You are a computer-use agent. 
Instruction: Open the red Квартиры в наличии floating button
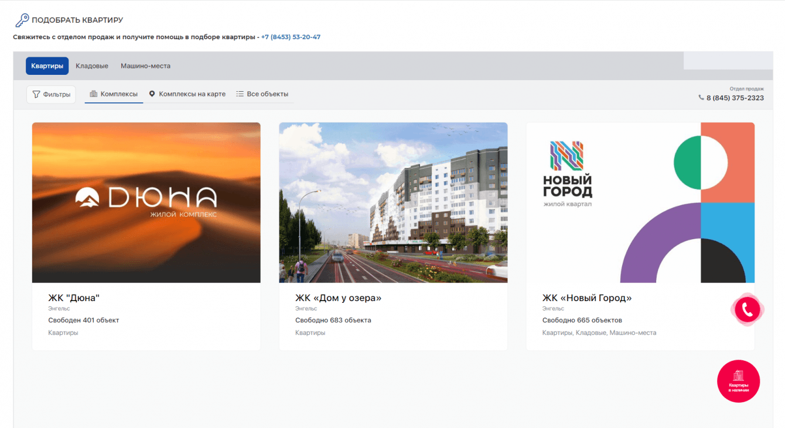coord(738,381)
